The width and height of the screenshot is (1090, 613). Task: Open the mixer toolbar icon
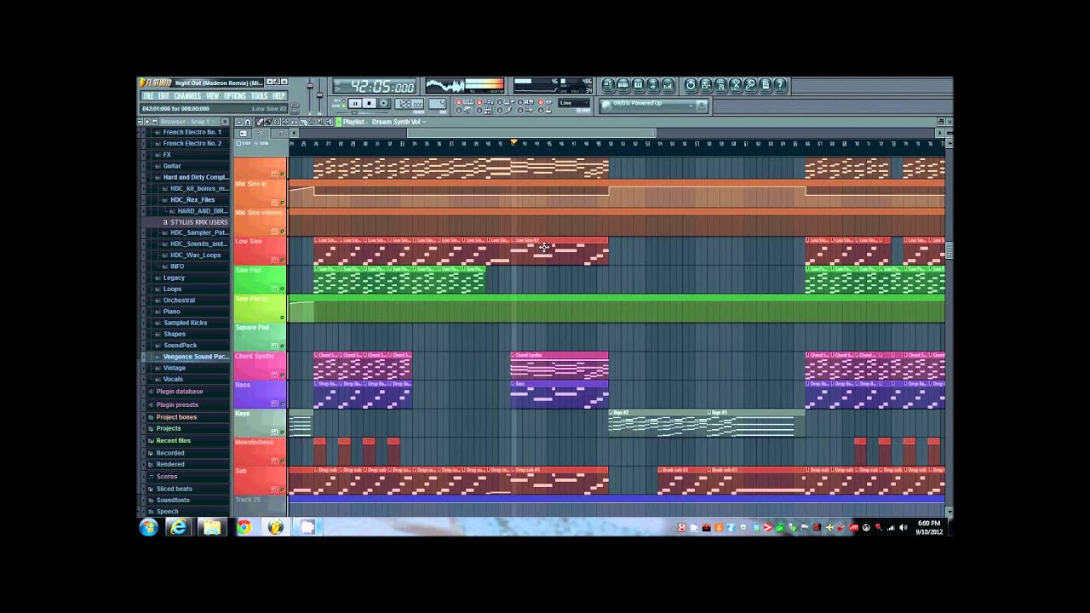[x=668, y=85]
